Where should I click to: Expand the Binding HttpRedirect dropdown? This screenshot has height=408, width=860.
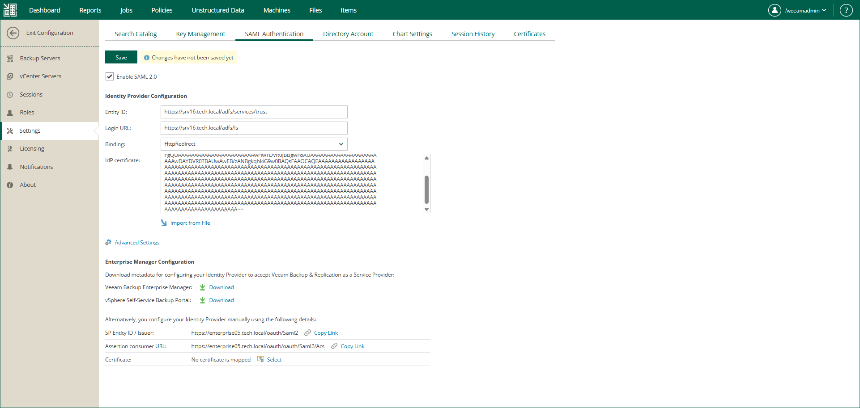(x=254, y=144)
